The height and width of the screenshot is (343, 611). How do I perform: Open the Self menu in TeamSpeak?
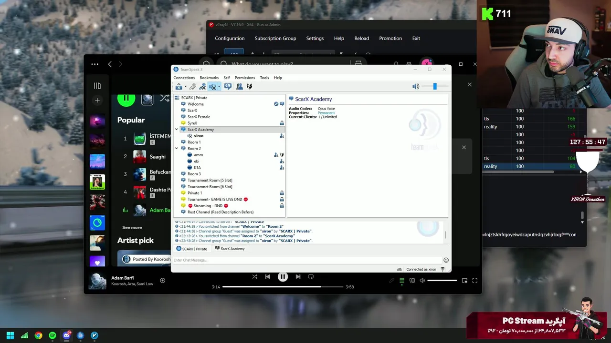[x=227, y=78]
